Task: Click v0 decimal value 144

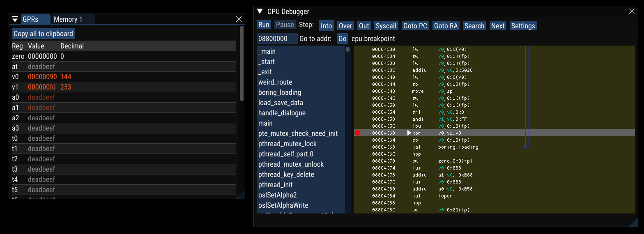Action: point(66,77)
